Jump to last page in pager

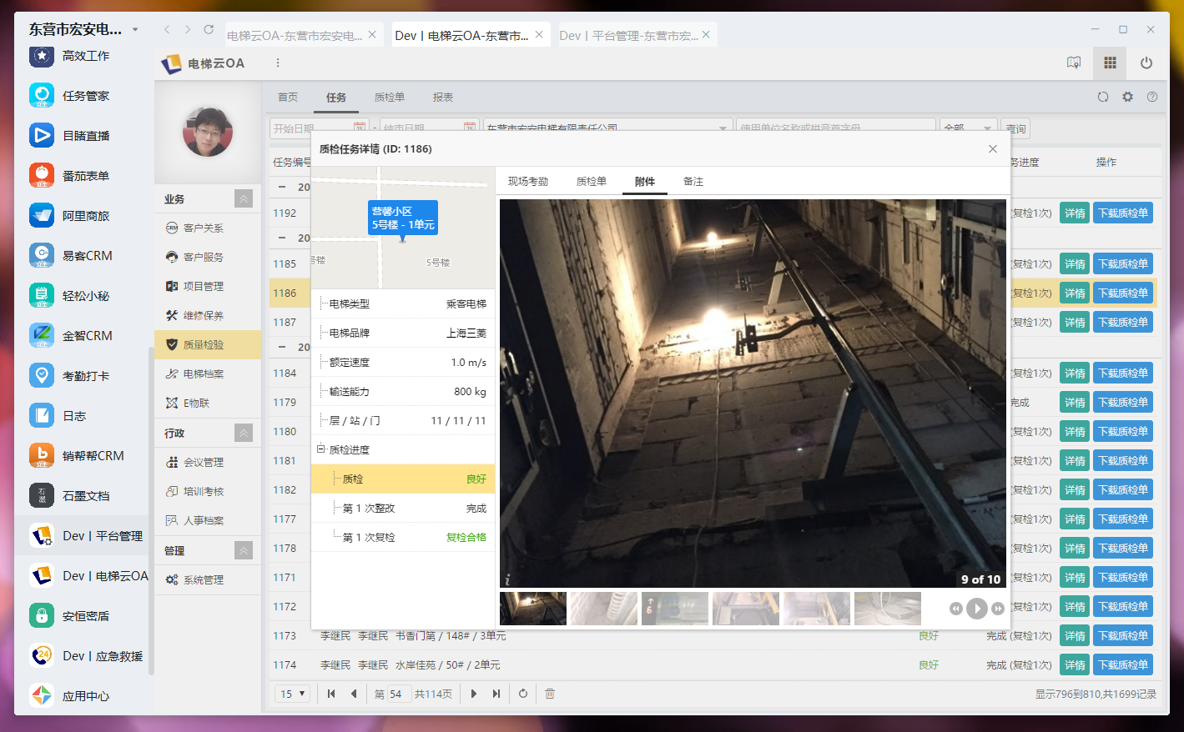tap(496, 694)
